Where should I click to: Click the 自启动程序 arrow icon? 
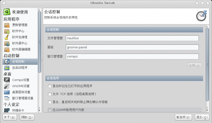click(7, 68)
